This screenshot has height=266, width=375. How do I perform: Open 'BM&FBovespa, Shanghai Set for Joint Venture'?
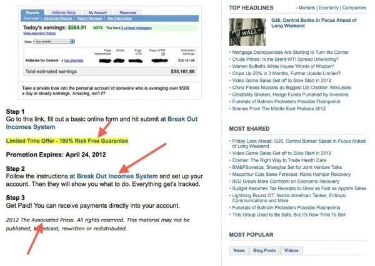coord(287,167)
